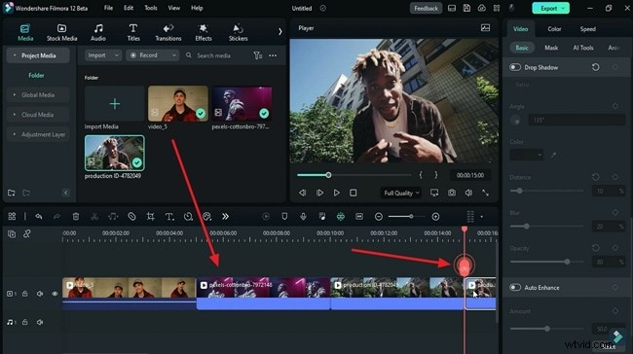Open the Transitions tab
This screenshot has height=354, width=633.
point(168,32)
